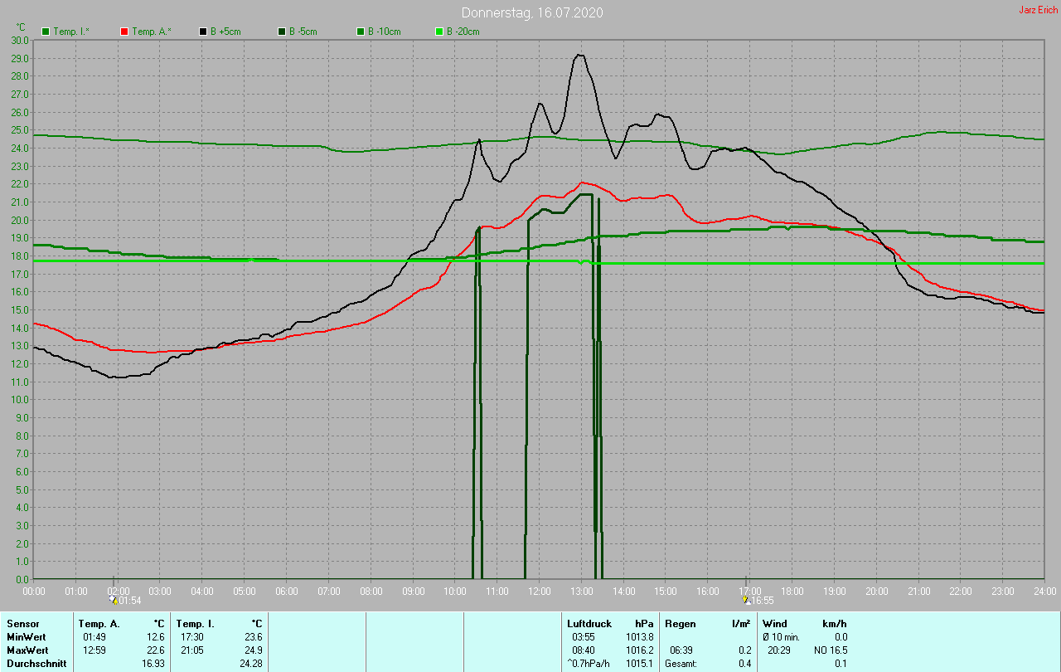Click the Donnerstag, 16.07.2020 chart title
The image size is (1061, 672).
click(x=532, y=12)
